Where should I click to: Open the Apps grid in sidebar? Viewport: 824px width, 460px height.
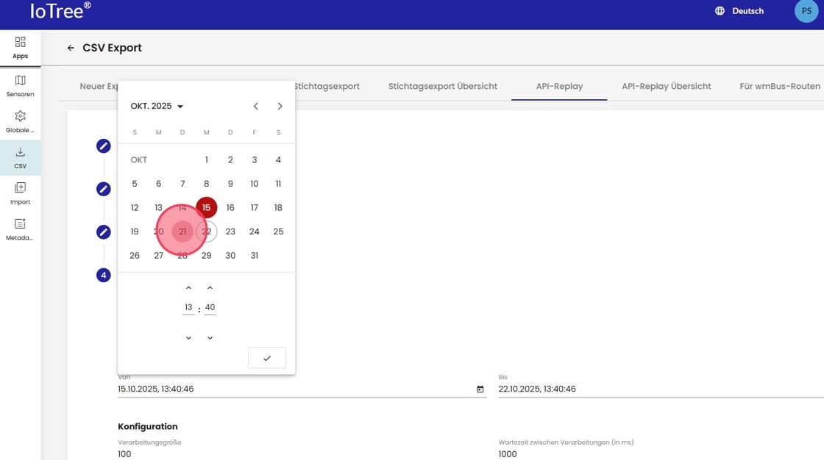click(x=20, y=43)
